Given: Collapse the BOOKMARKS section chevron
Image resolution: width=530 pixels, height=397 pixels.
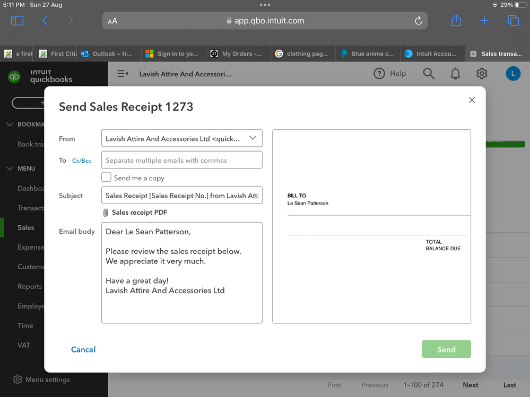Looking at the screenshot, I should [x=10, y=125].
